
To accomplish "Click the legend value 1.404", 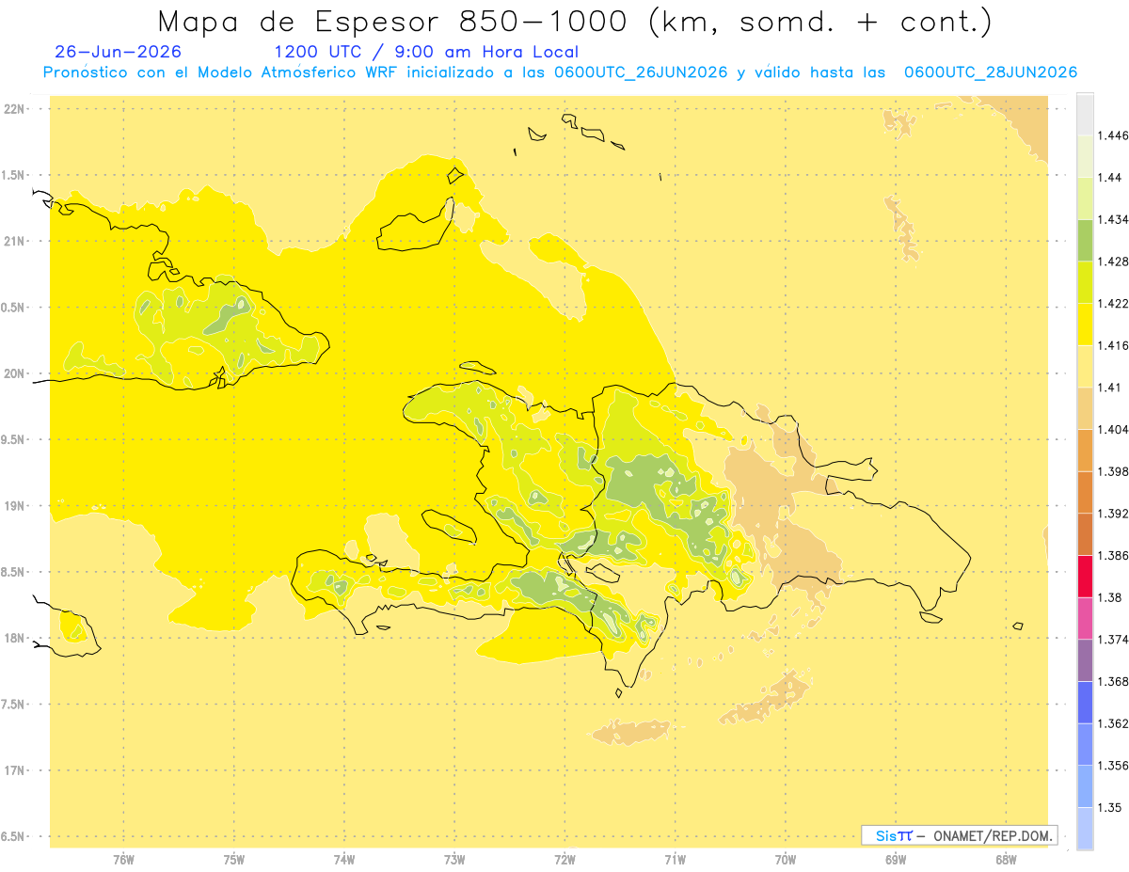I will (1113, 429).
